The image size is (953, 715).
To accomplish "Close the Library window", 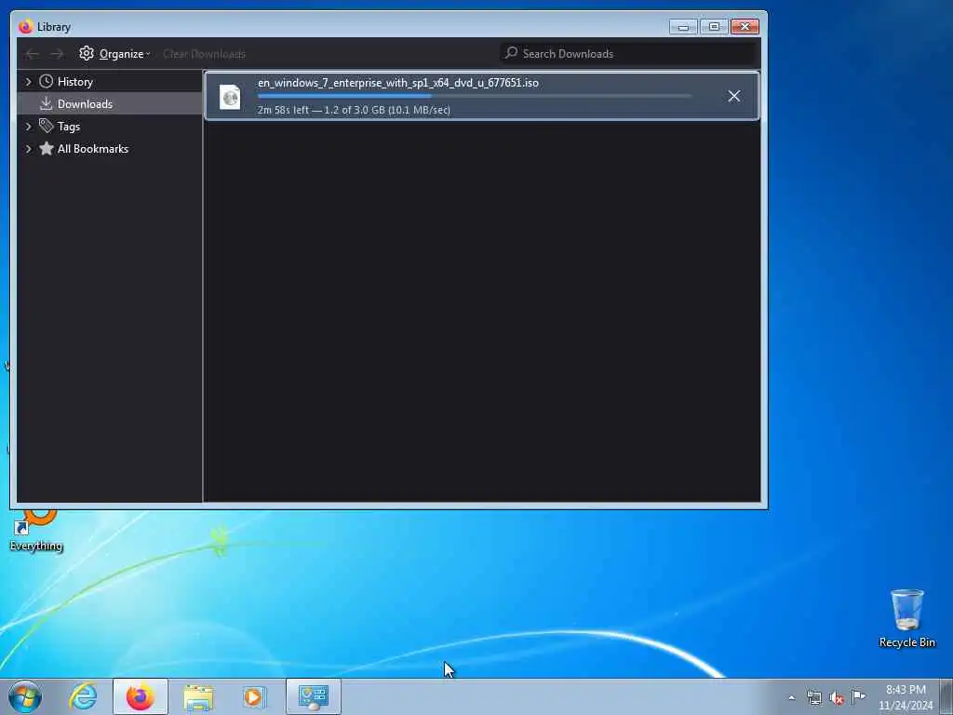I will point(745,27).
